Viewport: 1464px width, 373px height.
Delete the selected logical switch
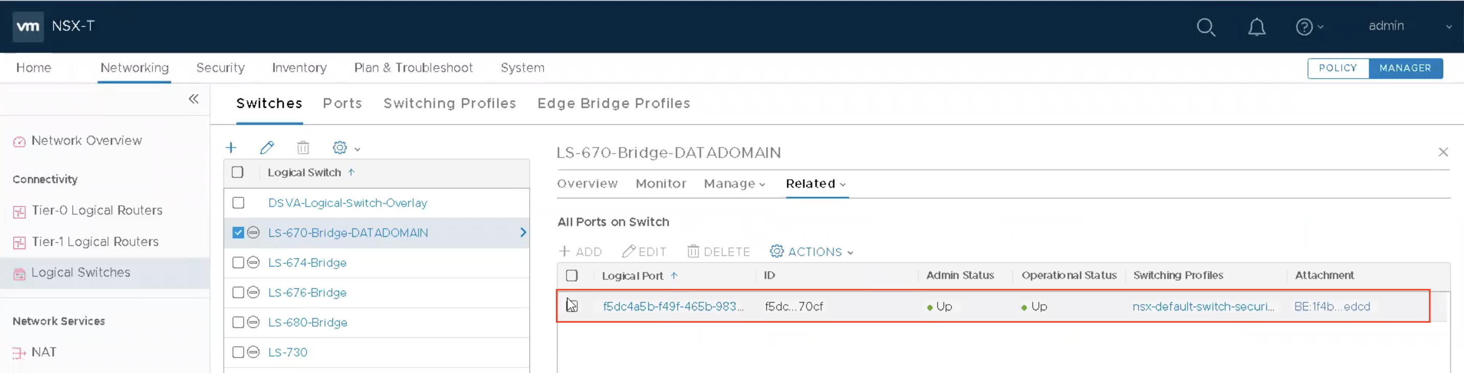tap(303, 148)
